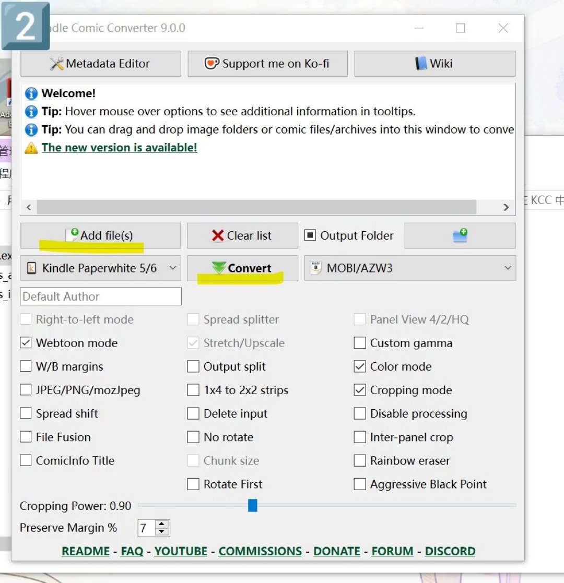Enable Rainbow eraser checkbox
The image size is (564, 583).
point(360,460)
